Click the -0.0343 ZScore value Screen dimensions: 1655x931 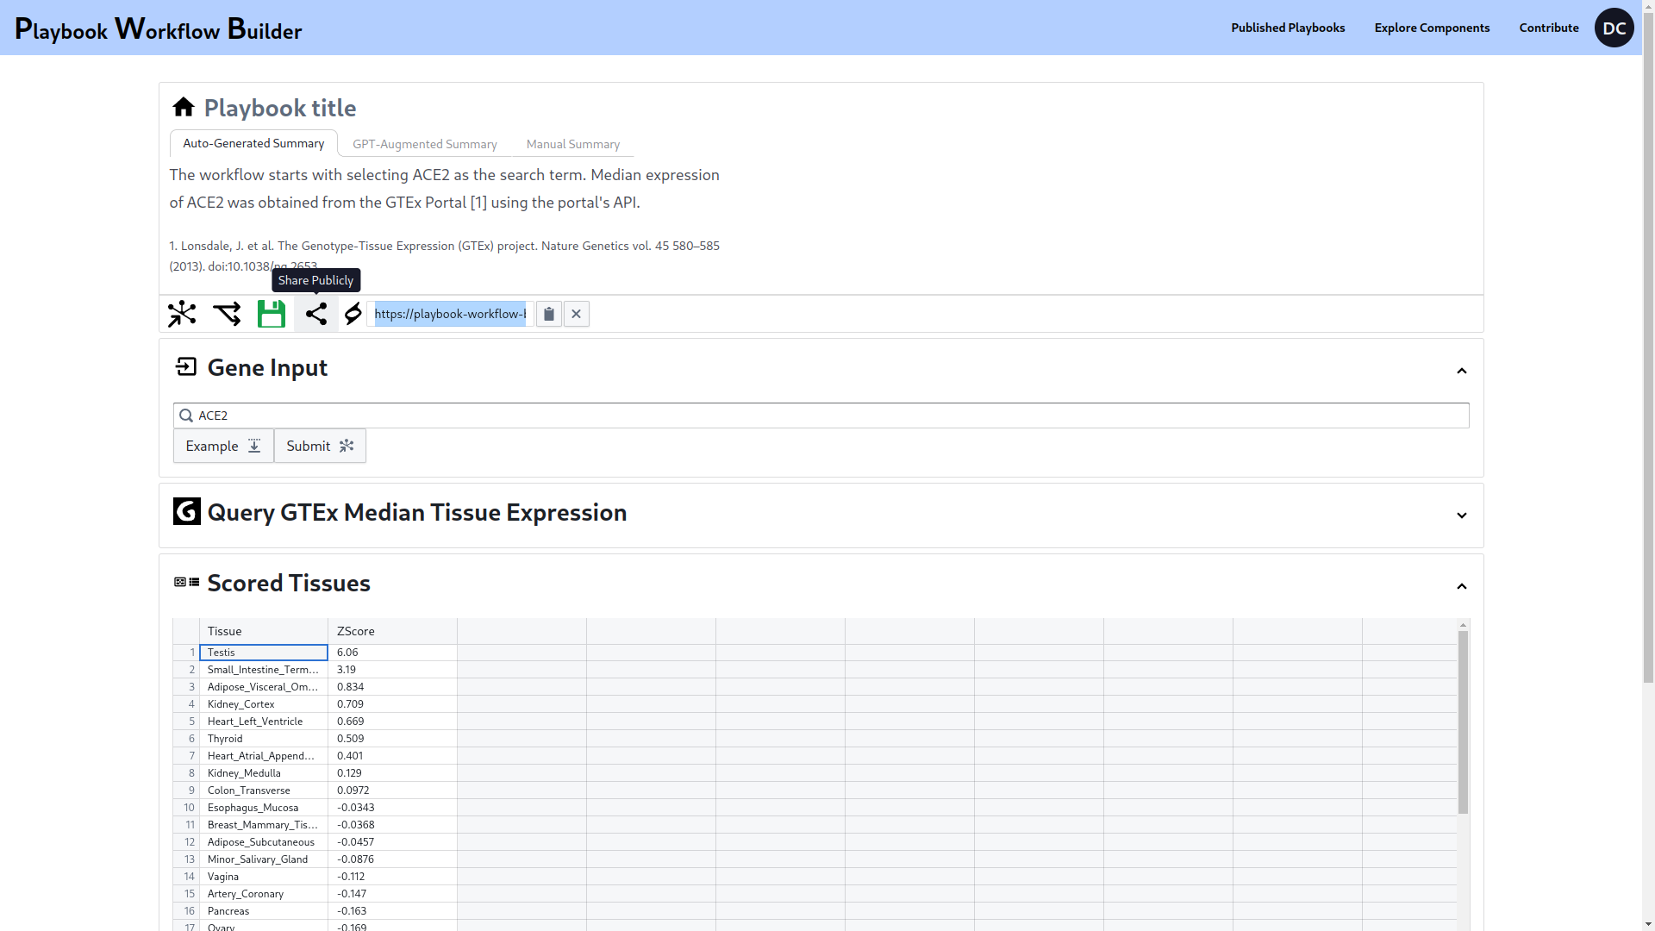[x=393, y=808]
